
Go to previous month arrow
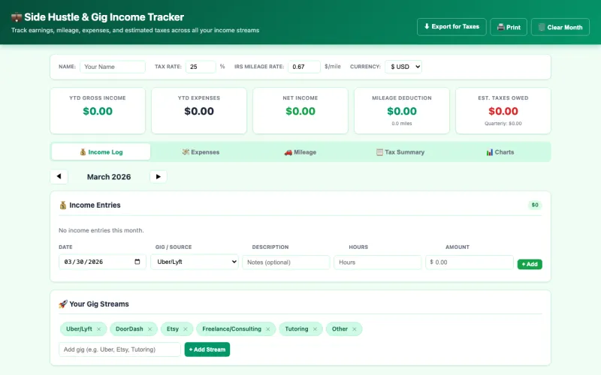click(59, 177)
